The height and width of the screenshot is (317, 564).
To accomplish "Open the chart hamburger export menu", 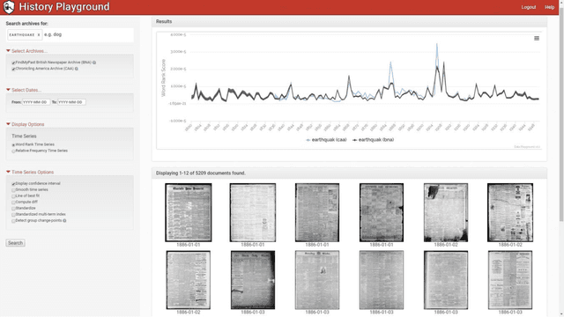I will (x=537, y=39).
